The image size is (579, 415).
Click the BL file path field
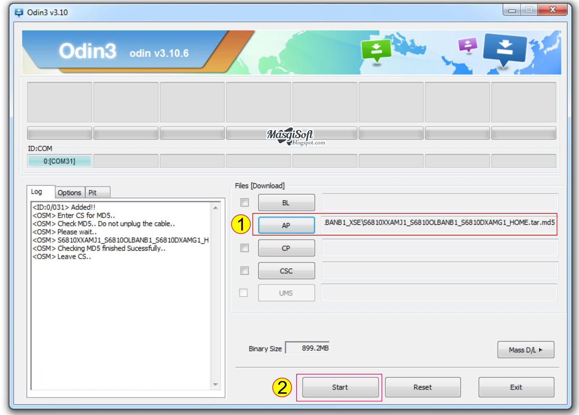[440, 203]
